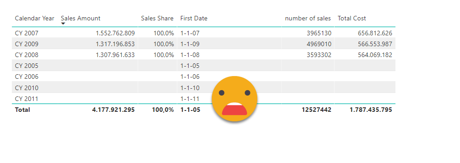This screenshot has height=163, width=460.
Task: Click the First Date column header
Action: point(194,18)
